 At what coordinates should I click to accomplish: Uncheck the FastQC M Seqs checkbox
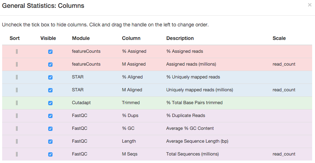(50, 154)
